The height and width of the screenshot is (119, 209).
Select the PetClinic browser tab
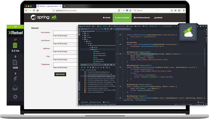pyautogui.click(x=49, y=6)
